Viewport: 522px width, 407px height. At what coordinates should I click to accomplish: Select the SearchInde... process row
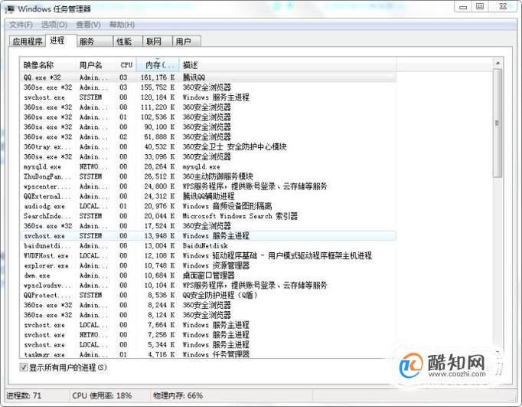pyautogui.click(x=208, y=216)
